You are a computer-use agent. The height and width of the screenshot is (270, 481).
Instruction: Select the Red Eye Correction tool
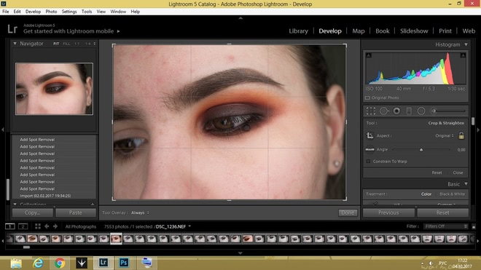tap(396, 111)
